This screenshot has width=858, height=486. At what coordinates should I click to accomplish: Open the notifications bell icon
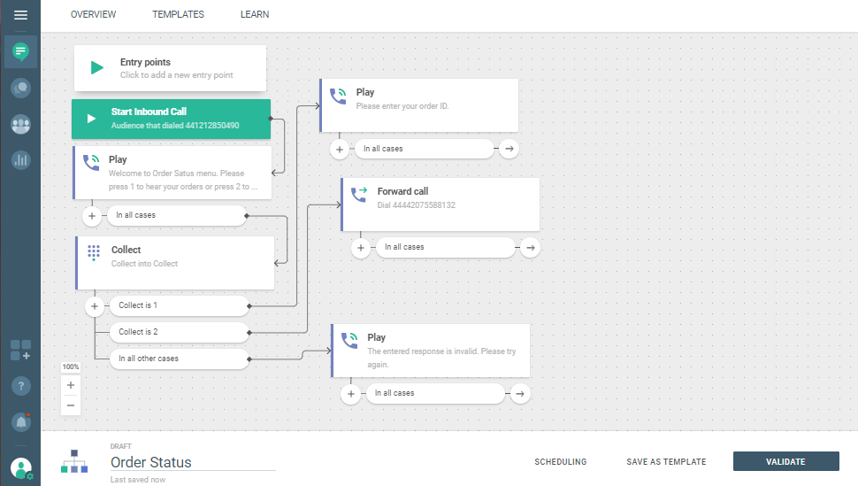[x=20, y=421]
